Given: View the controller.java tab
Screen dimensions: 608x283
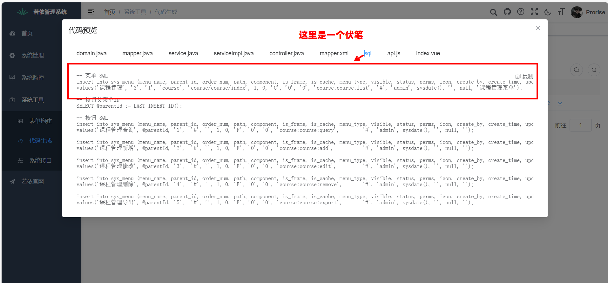Looking at the screenshot, I should [287, 53].
